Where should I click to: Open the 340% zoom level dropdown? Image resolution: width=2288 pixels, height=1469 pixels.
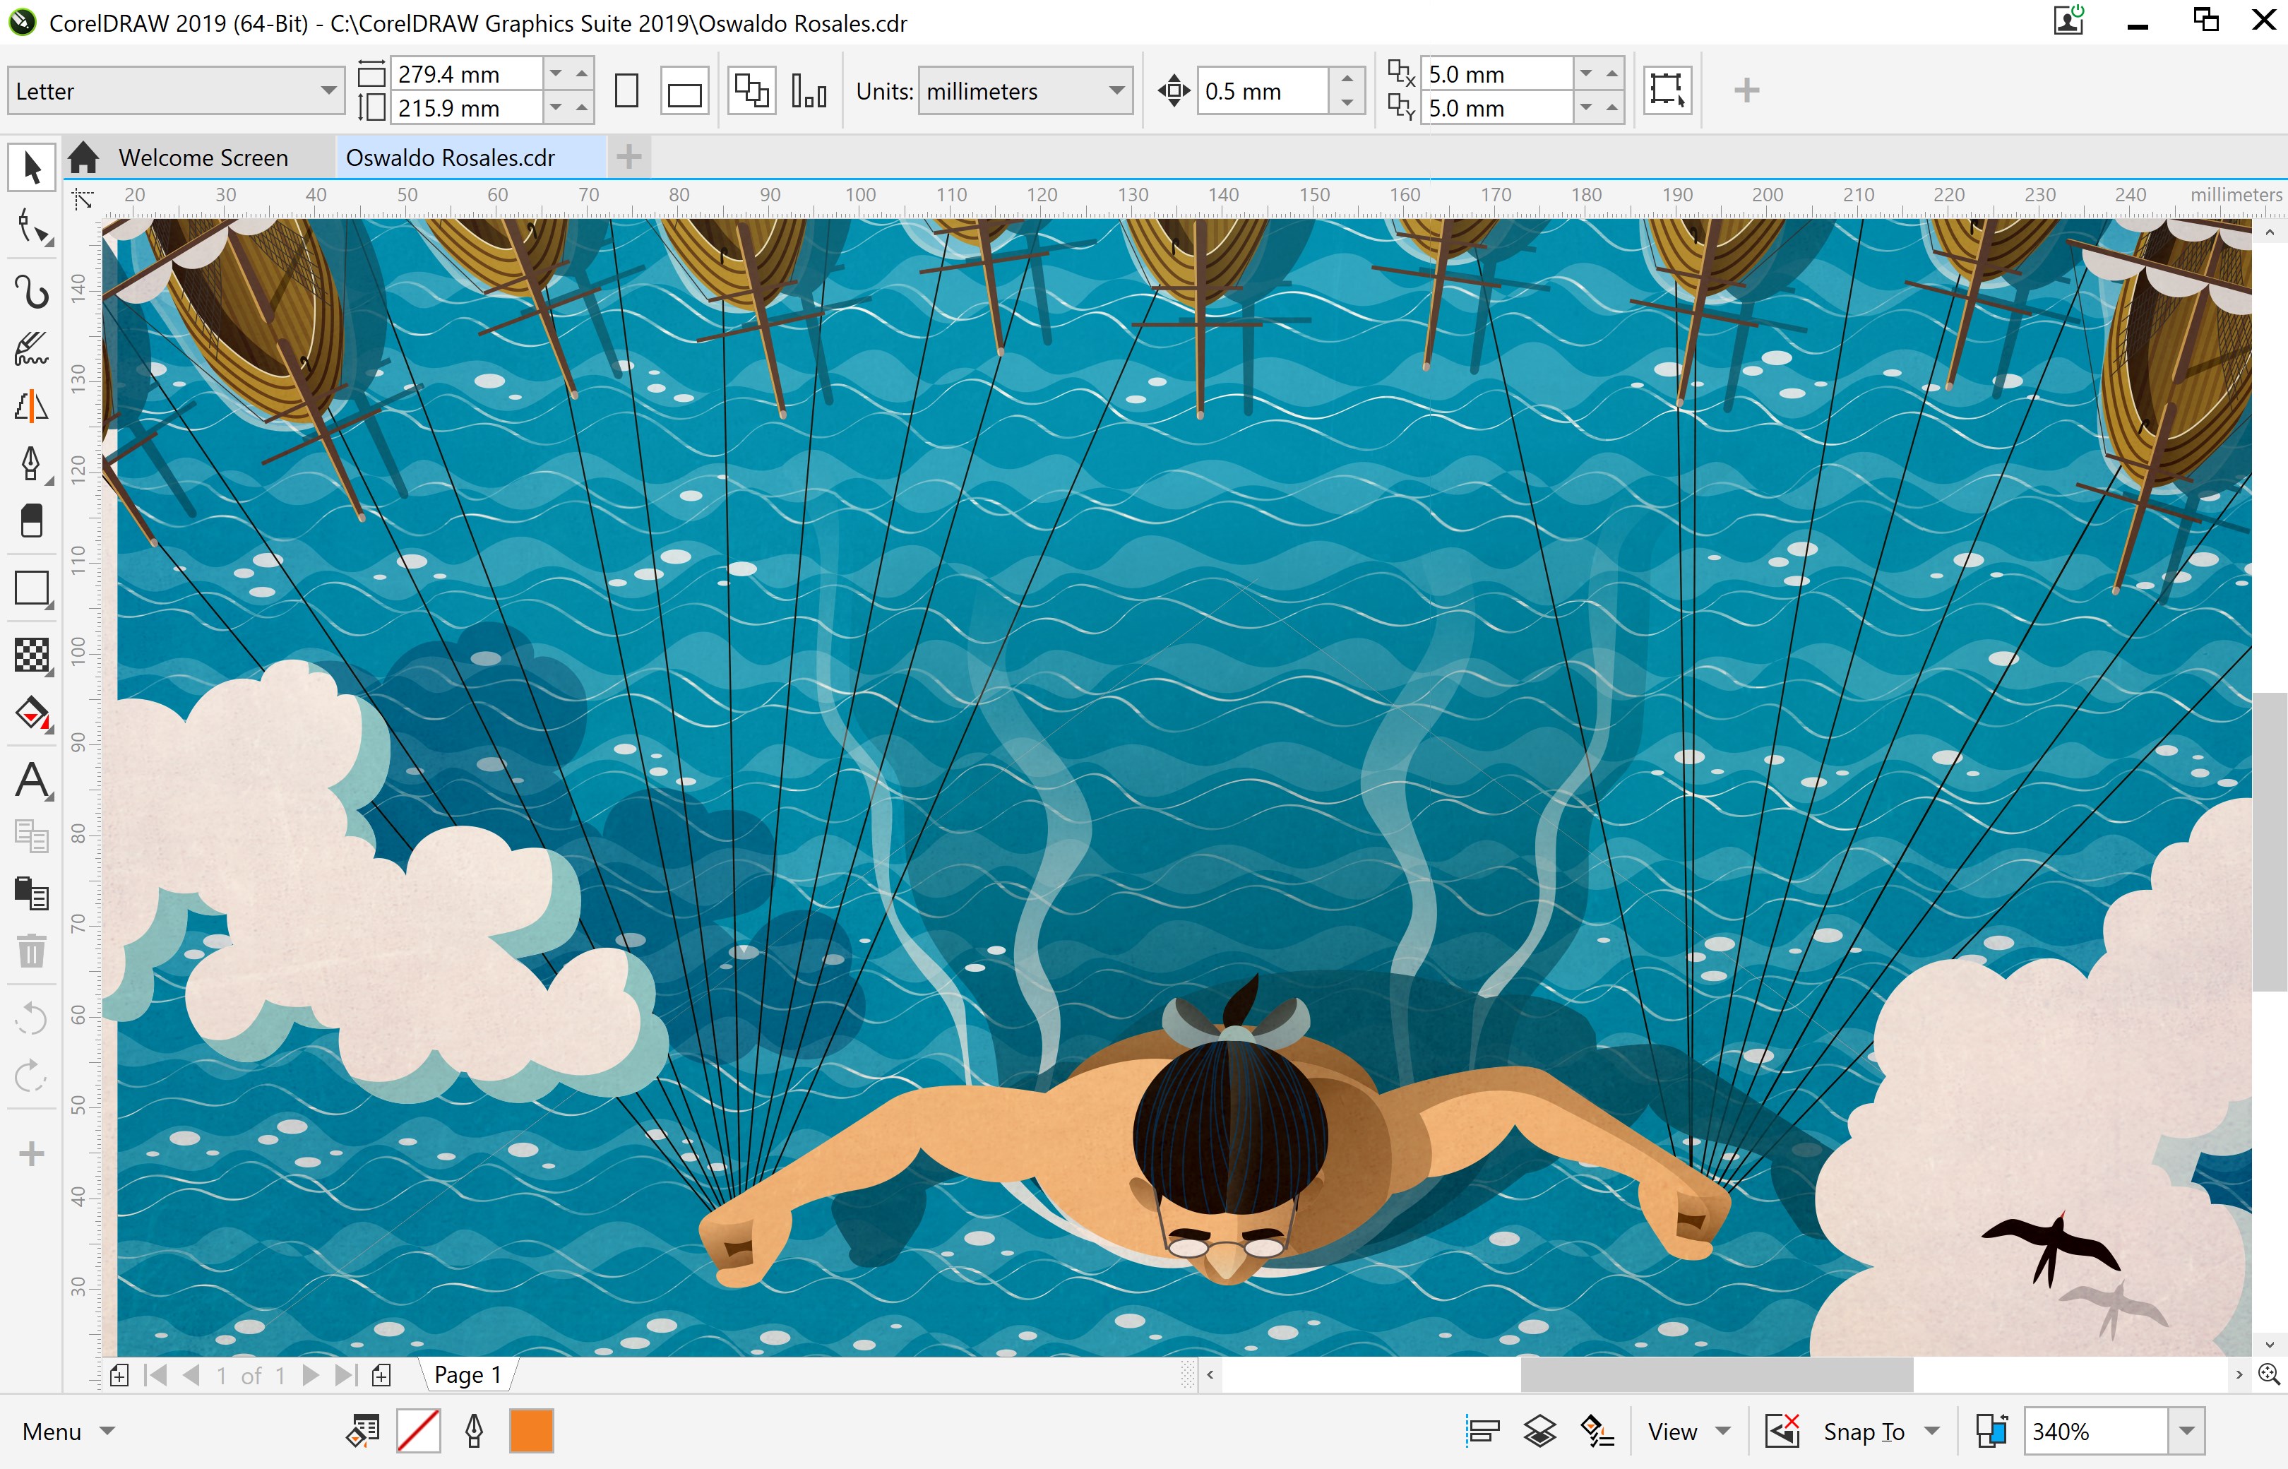click(x=2186, y=1431)
